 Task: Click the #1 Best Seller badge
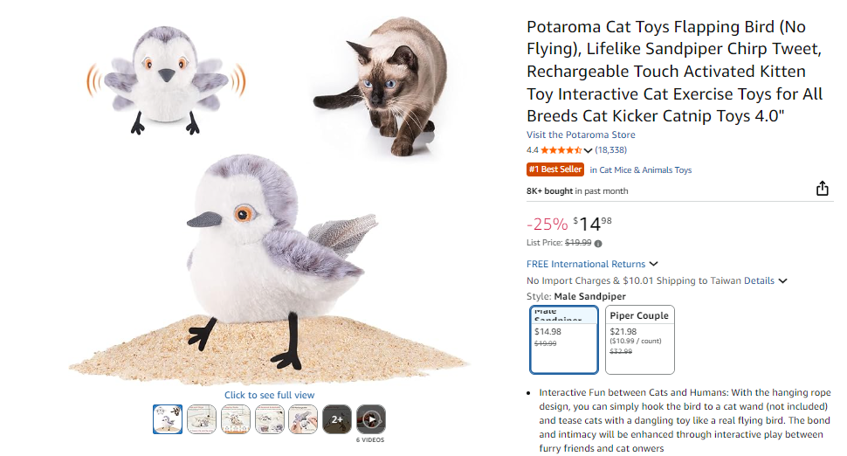[554, 169]
